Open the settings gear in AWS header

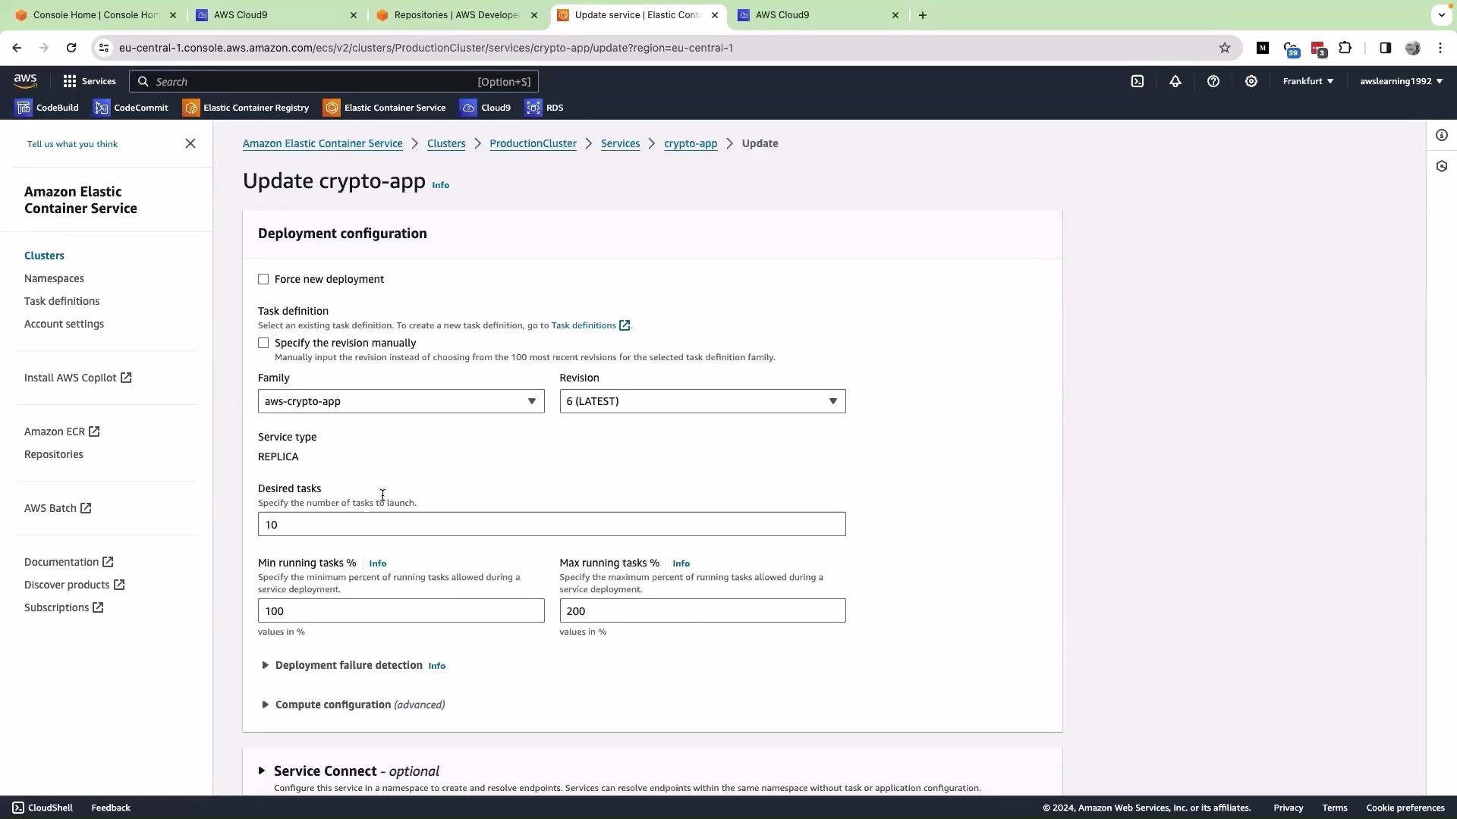point(1251,81)
